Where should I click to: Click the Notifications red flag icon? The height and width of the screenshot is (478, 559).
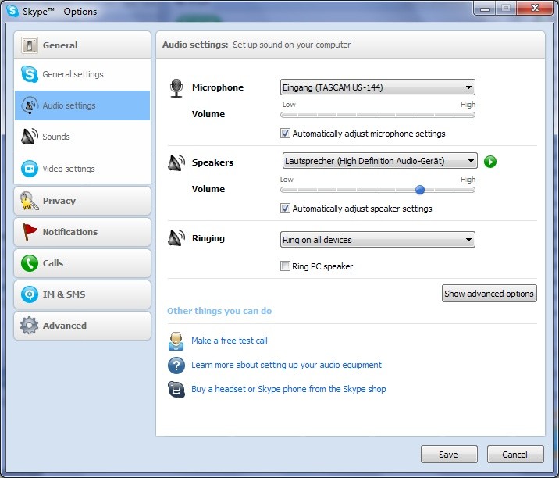point(29,232)
